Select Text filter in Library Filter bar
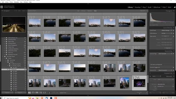Image resolution: width=176 pixels, height=99 pixels. 78,11
